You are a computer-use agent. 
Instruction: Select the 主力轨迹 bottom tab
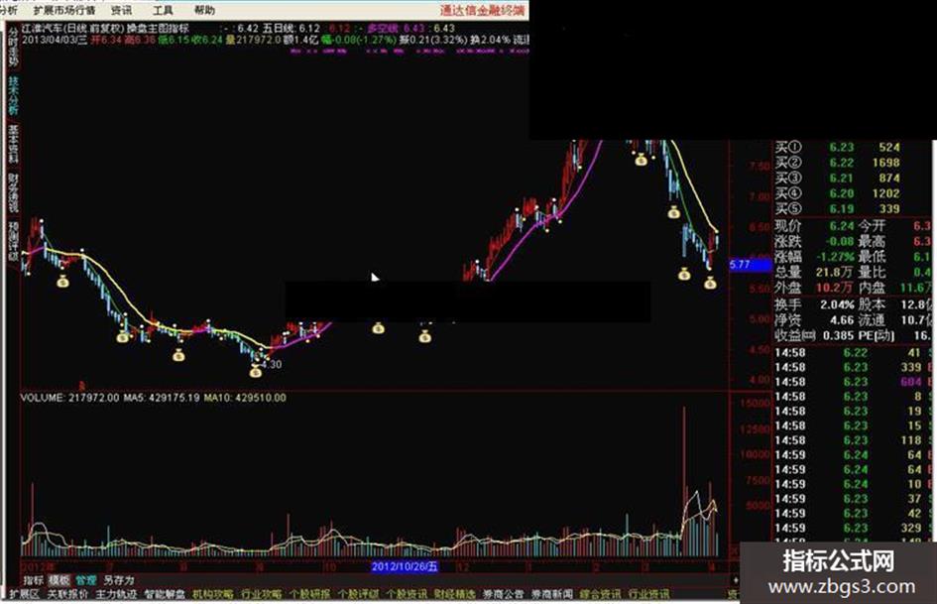point(117,594)
